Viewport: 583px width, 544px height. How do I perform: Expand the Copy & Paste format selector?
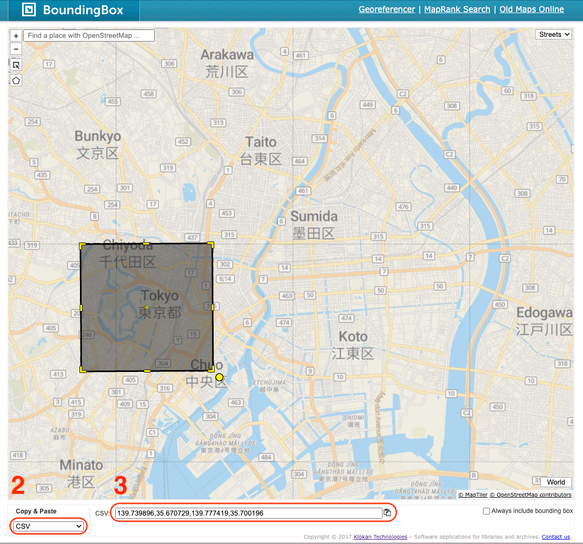48,526
